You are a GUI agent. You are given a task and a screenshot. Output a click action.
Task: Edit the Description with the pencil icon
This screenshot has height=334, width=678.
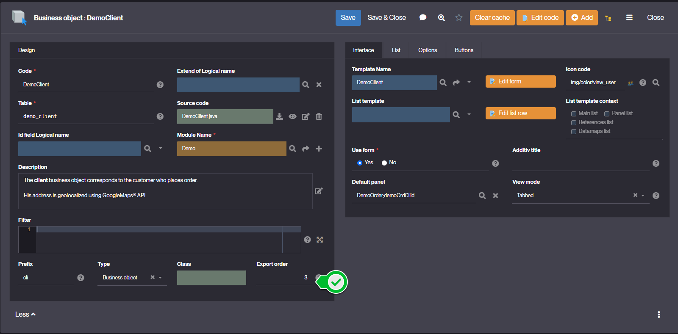pos(319,191)
